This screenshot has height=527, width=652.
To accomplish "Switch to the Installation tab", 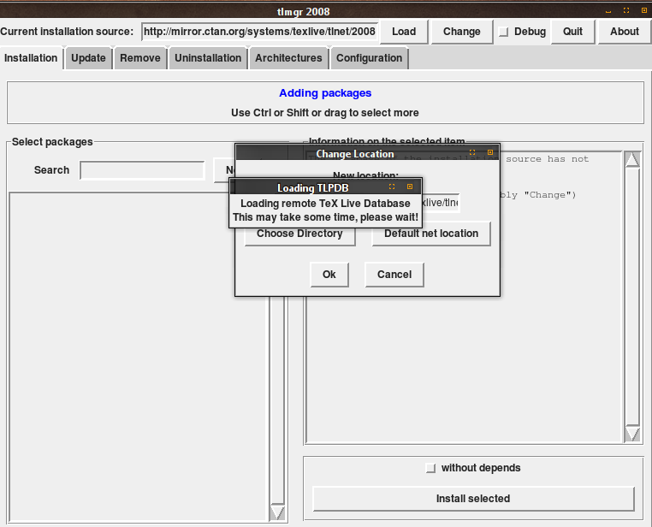I will 31,58.
